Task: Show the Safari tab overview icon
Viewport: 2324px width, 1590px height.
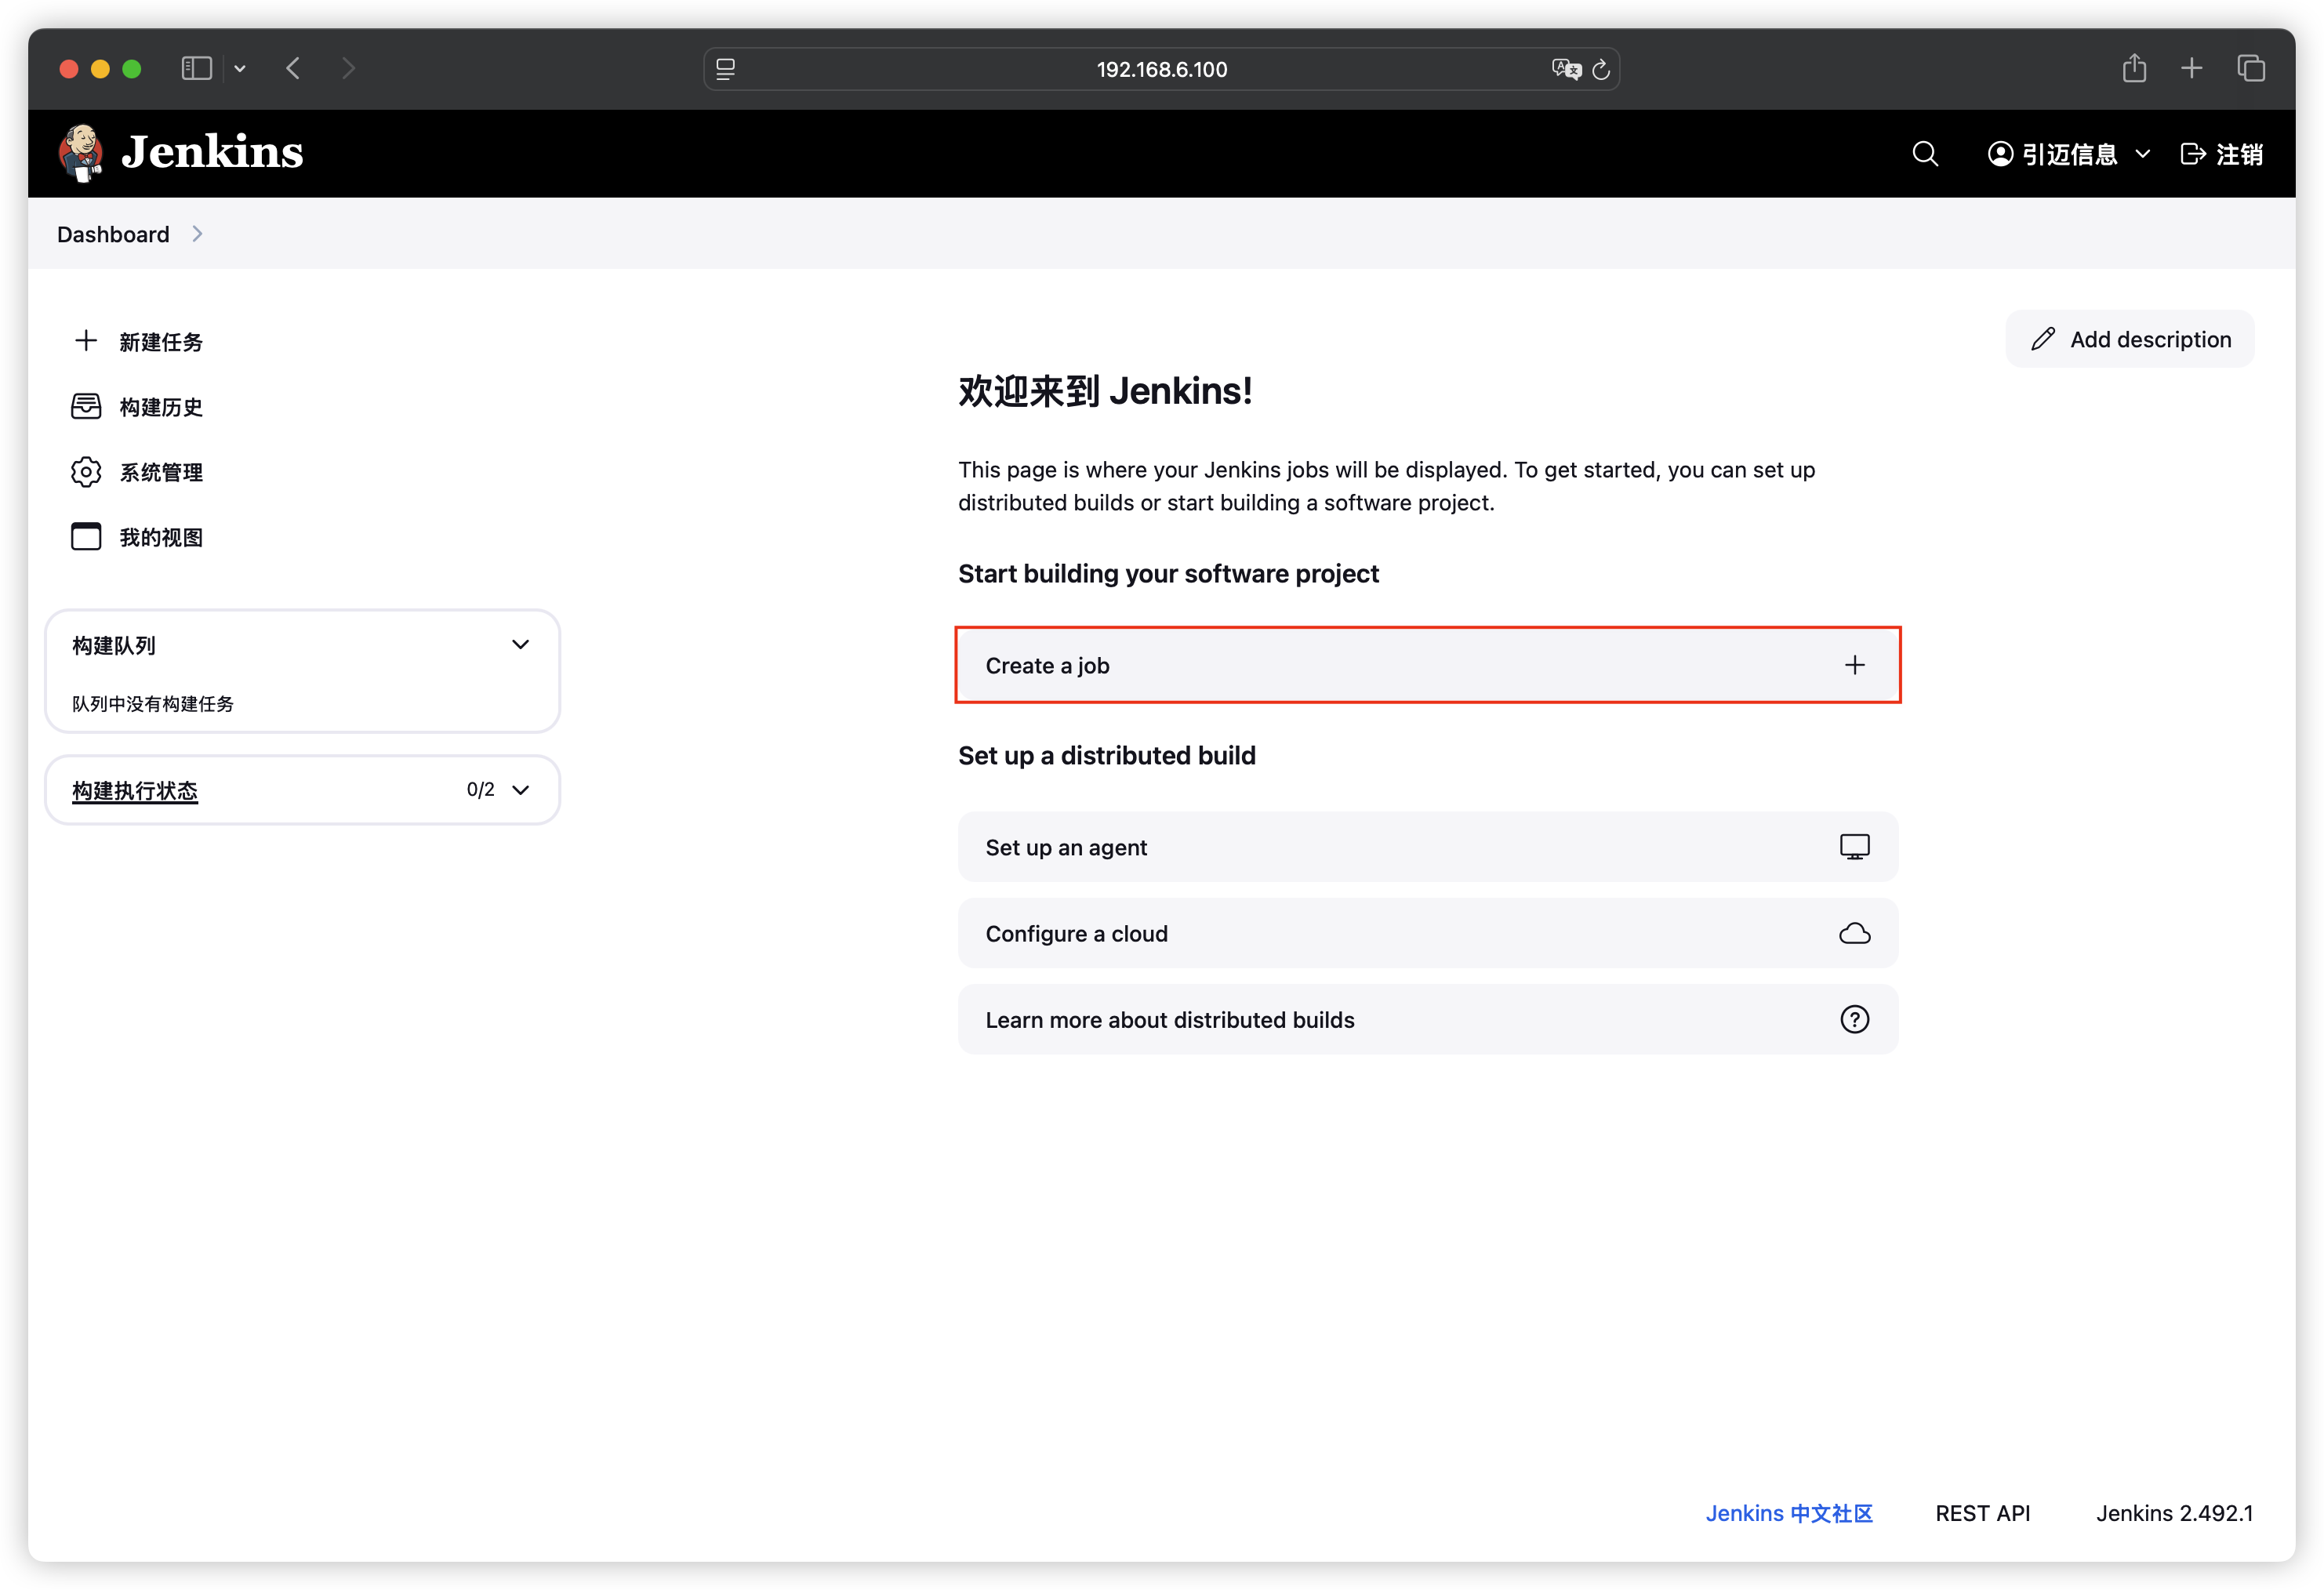Action: point(2251,68)
